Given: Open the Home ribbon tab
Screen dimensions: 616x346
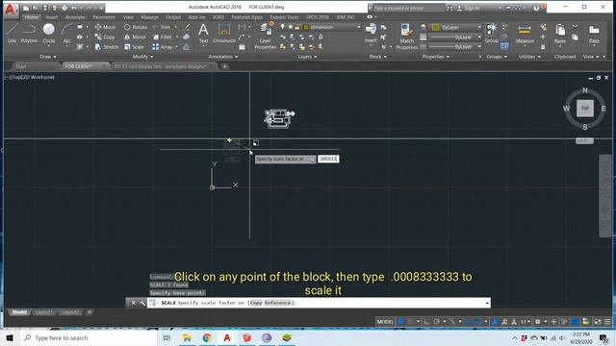Looking at the screenshot, I should [31, 17].
